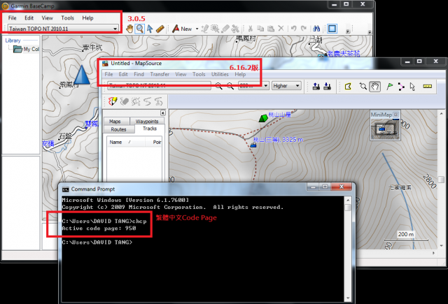Screen dimensions: 448x304
Task: Switch to the Waypoints tab in MapSource
Action: [x=147, y=122]
